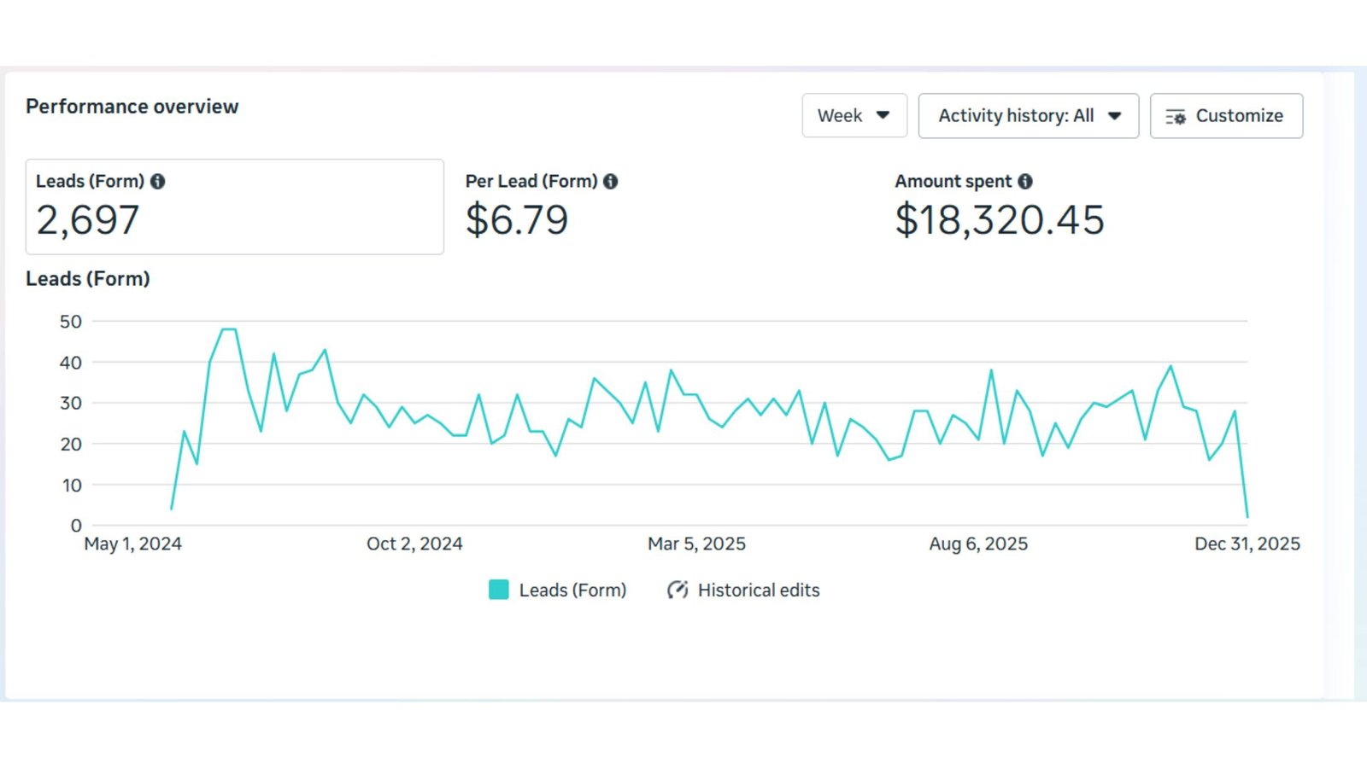
Task: Expand the Customize options panel
Action: (x=1226, y=115)
